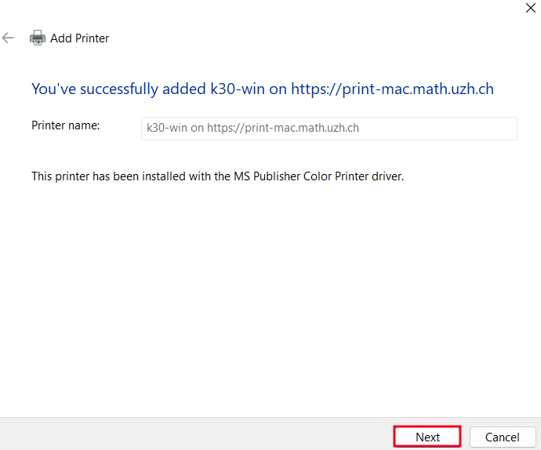Screen dimensions: 541x450
Task: Click the Add Printer window title text
Action: (x=79, y=38)
